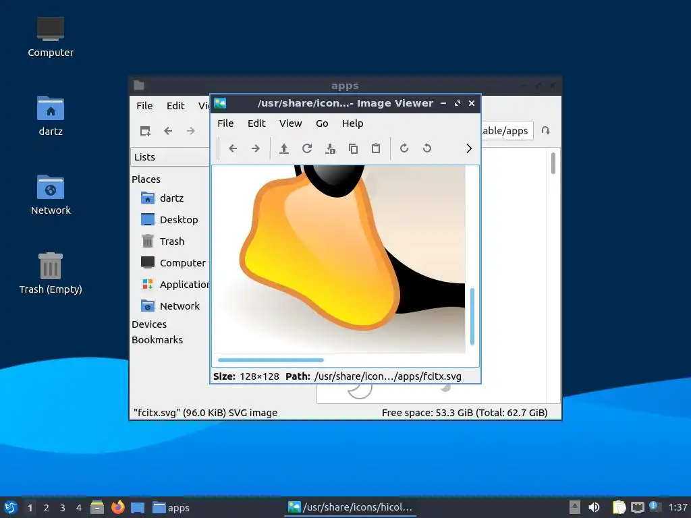Go to next image in Image Viewer
The width and height of the screenshot is (691, 518).
click(256, 148)
